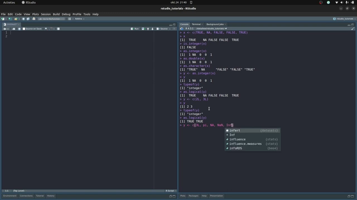357x200 pixels.
Task: Open the code tools magic wand
Action: 51,29
